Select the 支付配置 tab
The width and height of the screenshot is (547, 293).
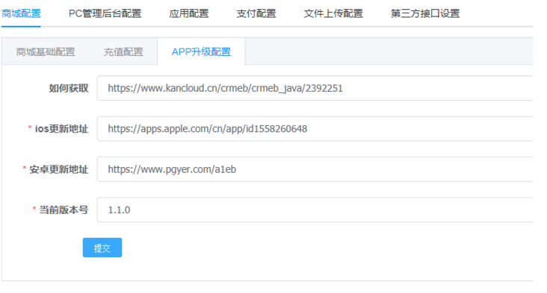coord(256,13)
